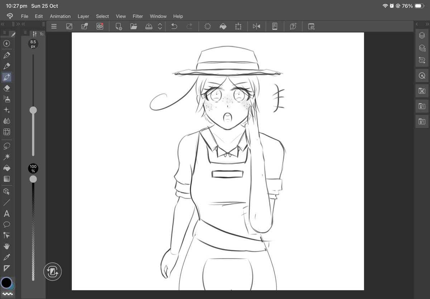Click the Redo arrow

pos(190,26)
